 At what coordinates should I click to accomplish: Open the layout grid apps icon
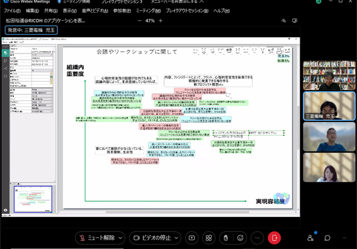point(208,238)
